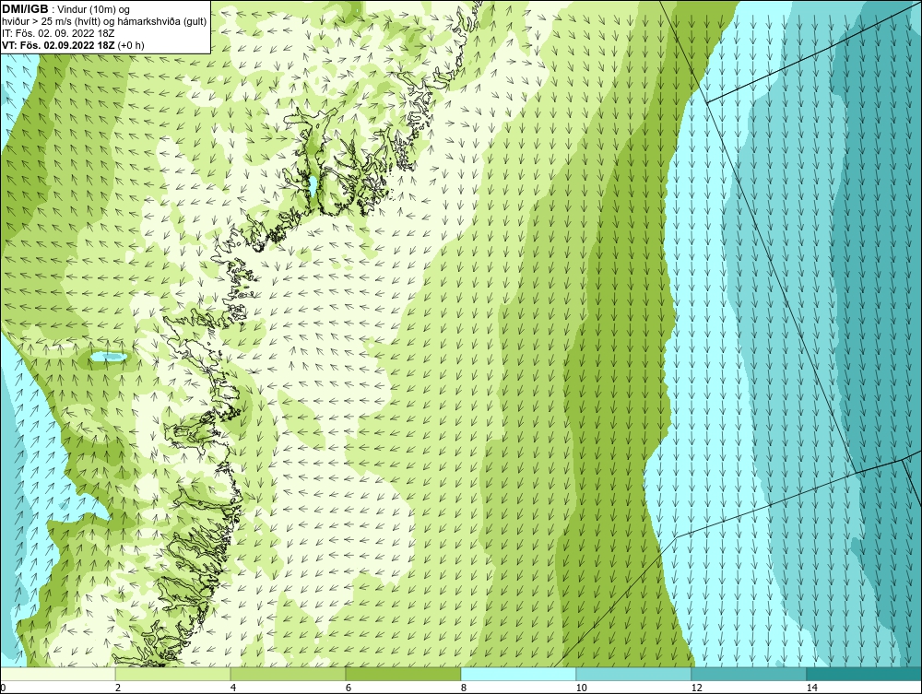Click the legend label '0'

click(3, 688)
